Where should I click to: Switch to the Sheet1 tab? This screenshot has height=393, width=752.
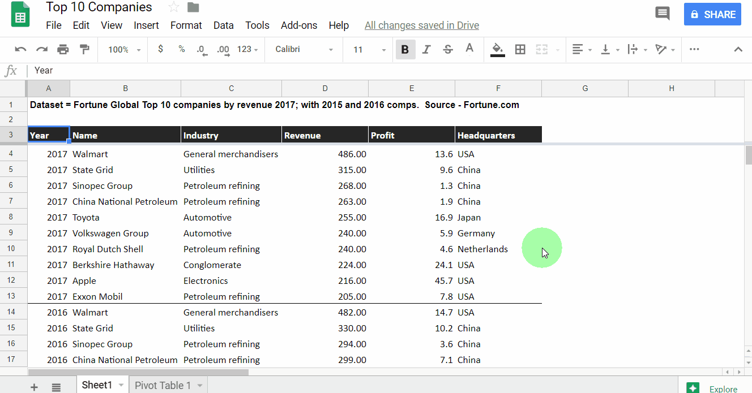click(97, 385)
